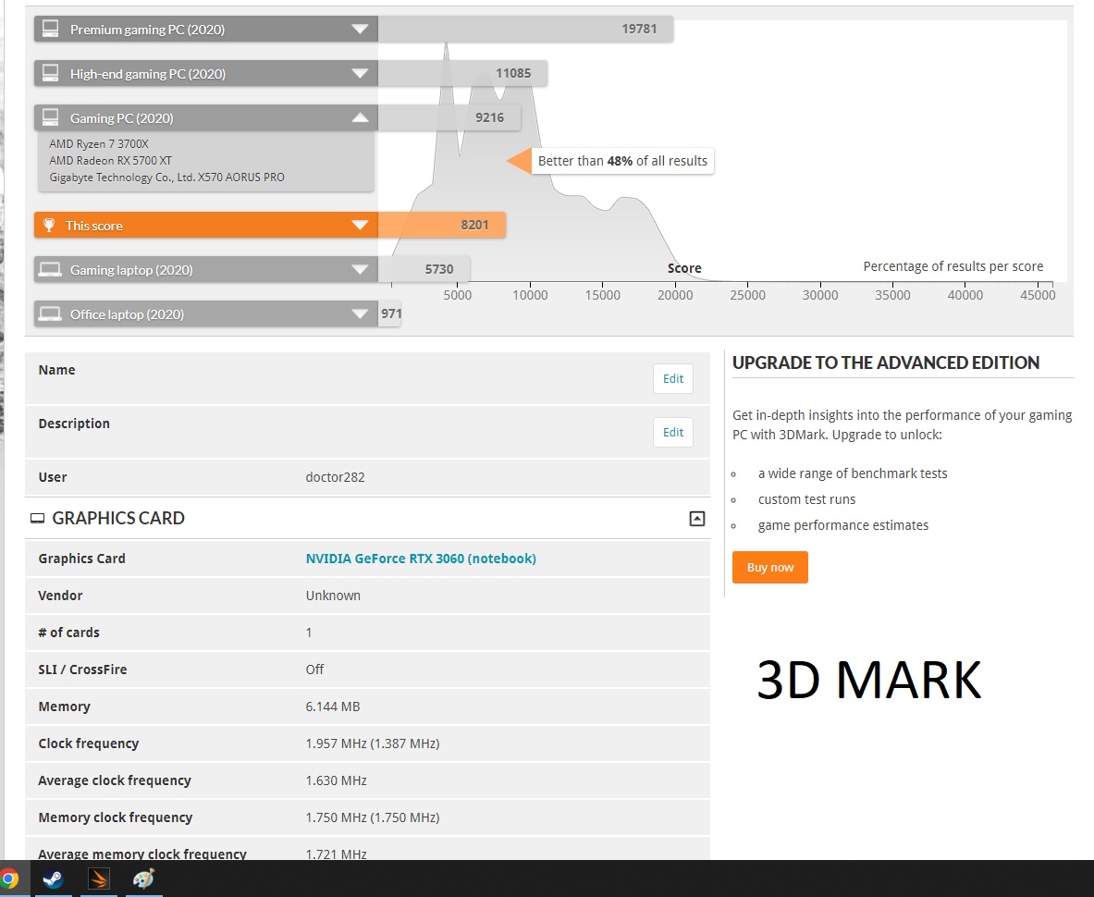Viewport: 1094px width, 897px height.
Task: Open Google Chrome from the taskbar
Action: (x=8, y=879)
